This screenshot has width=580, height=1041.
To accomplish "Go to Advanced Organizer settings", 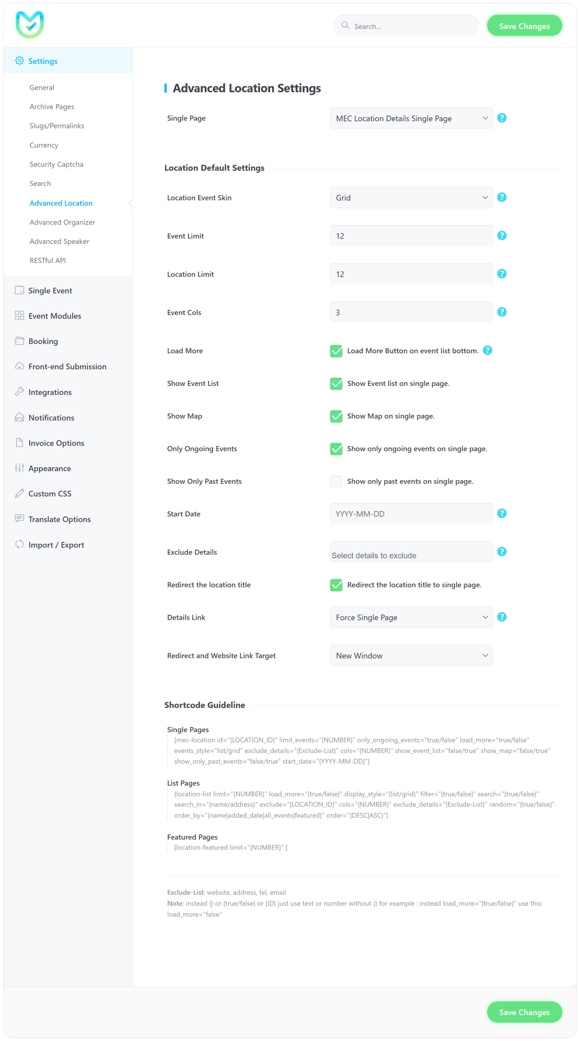I will (x=62, y=222).
